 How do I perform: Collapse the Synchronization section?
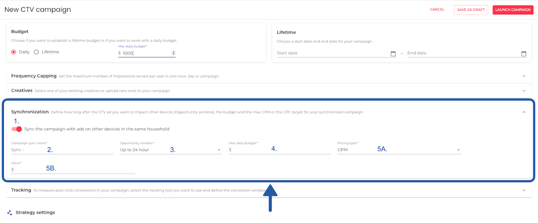[x=524, y=112]
